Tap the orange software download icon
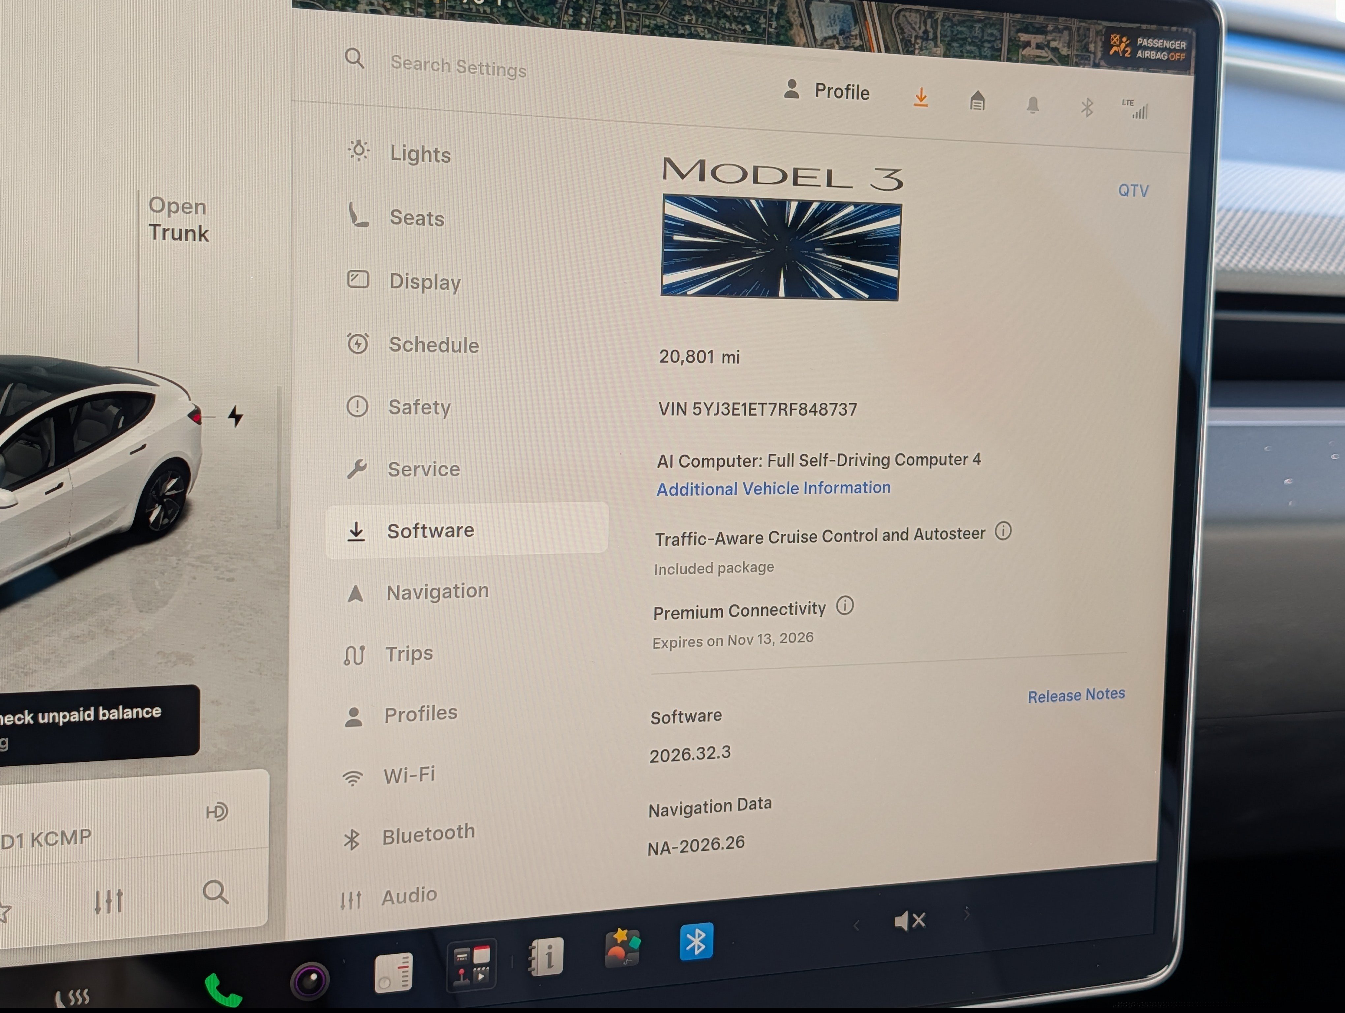This screenshot has width=1345, height=1013. [x=921, y=97]
